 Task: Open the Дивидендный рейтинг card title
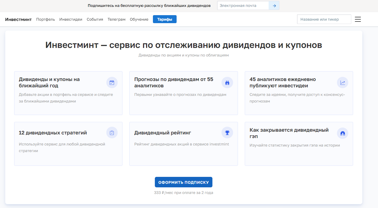(163, 133)
